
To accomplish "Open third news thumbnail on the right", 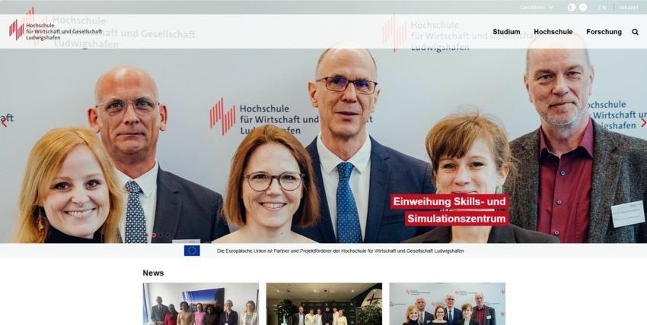I will (448, 304).
